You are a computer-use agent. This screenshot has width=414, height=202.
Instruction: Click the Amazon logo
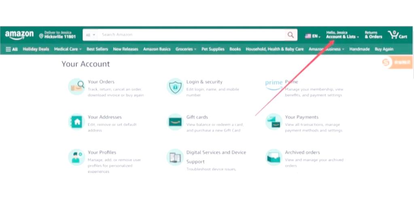[x=19, y=35]
